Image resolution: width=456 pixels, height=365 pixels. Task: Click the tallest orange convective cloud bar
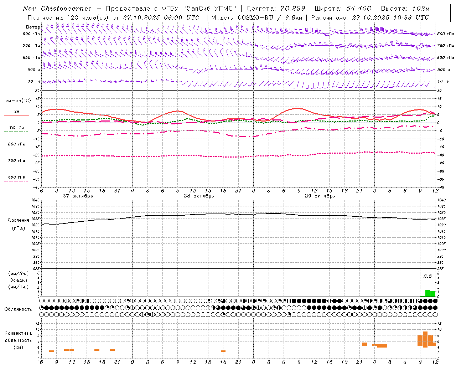tap(425, 339)
